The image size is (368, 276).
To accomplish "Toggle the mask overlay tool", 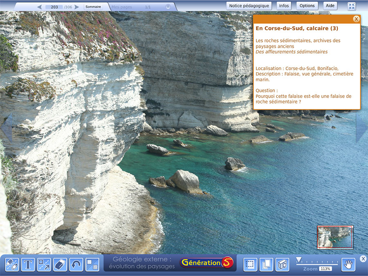I will point(92,265).
